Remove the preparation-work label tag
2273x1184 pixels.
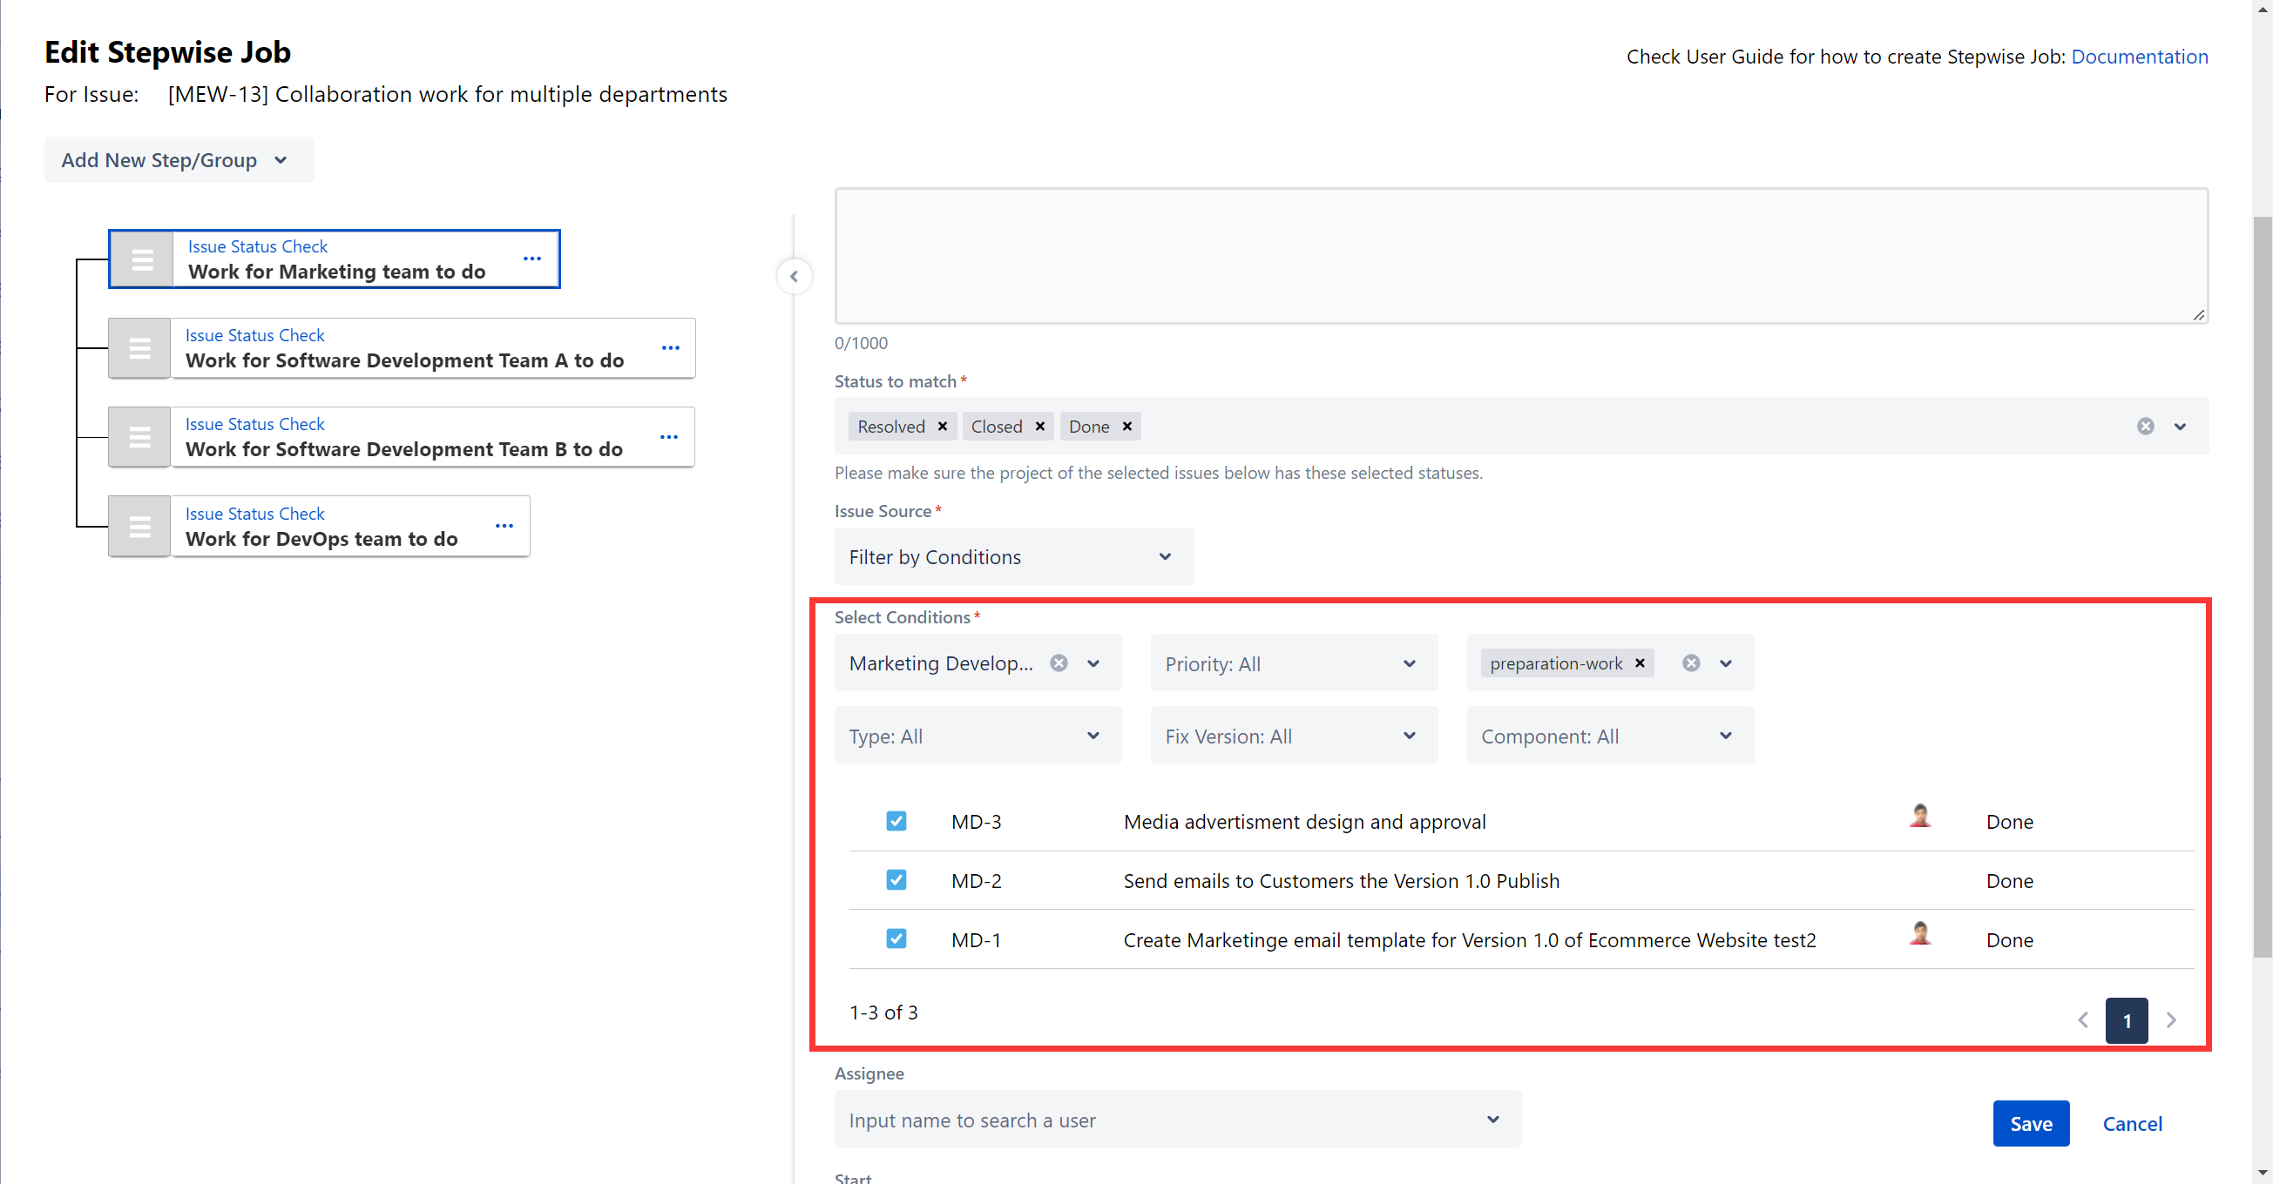pos(1640,663)
